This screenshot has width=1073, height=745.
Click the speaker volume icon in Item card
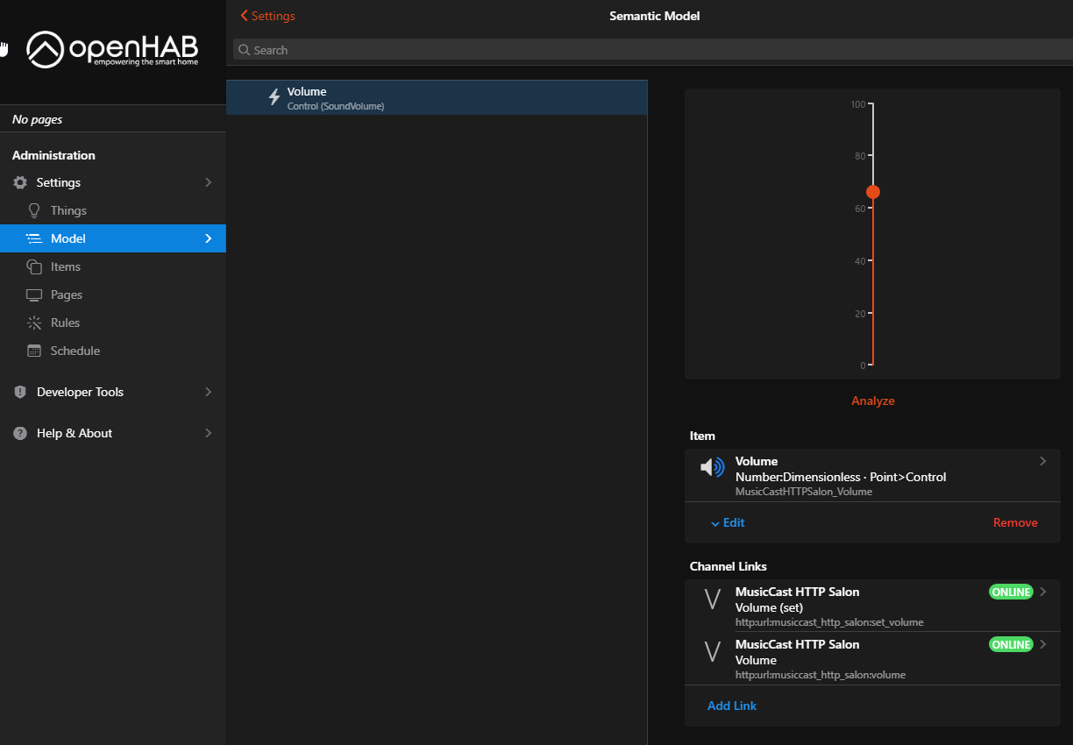pyautogui.click(x=712, y=467)
